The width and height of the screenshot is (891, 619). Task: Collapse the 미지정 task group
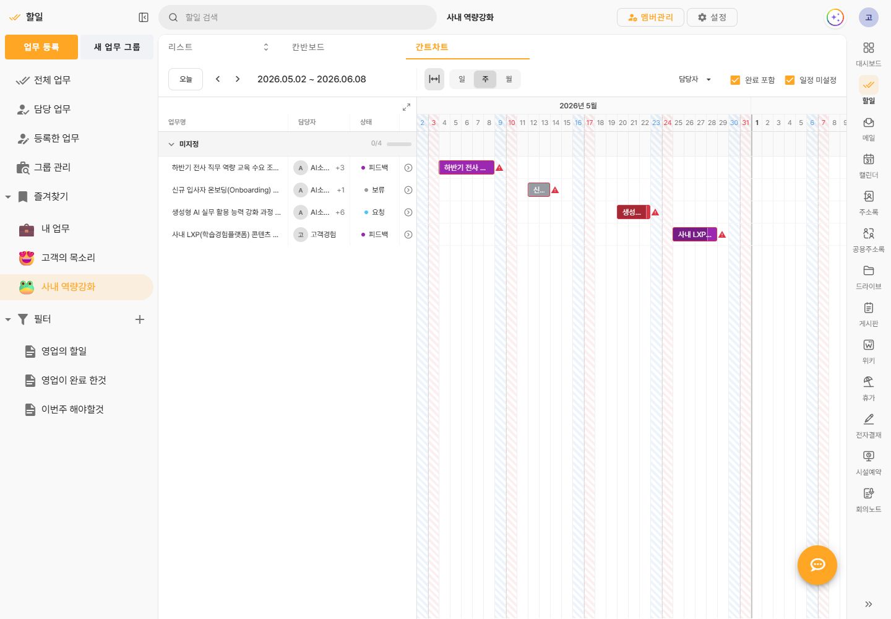click(x=171, y=144)
